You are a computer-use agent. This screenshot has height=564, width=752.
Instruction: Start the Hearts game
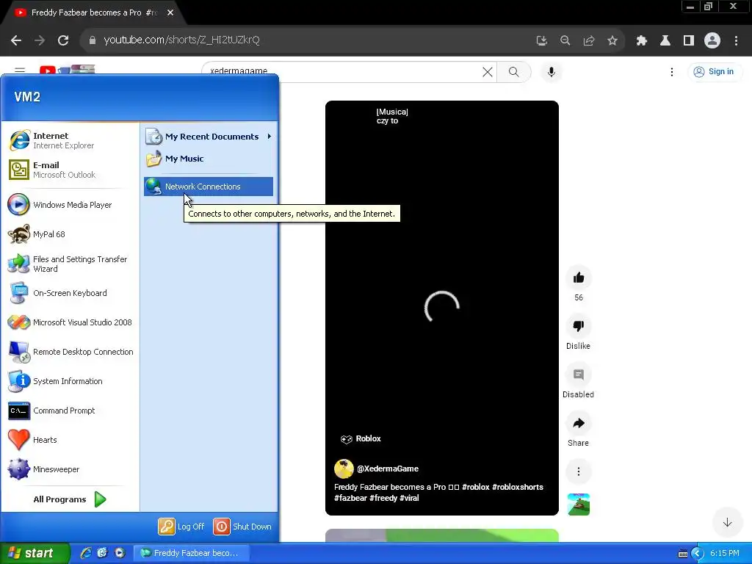[x=70, y=440]
